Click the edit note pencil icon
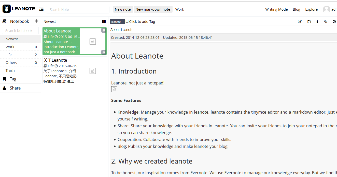337x177 pixels. pos(300,22)
